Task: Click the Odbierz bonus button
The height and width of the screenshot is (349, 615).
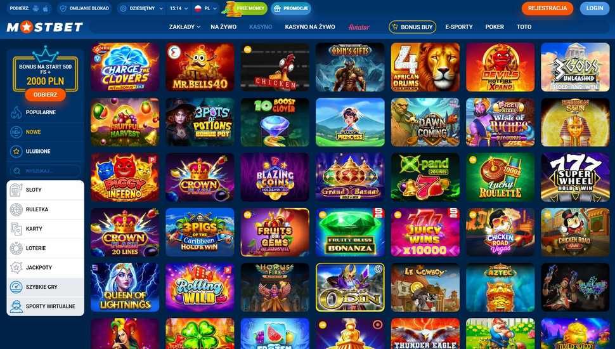Action: [x=45, y=95]
